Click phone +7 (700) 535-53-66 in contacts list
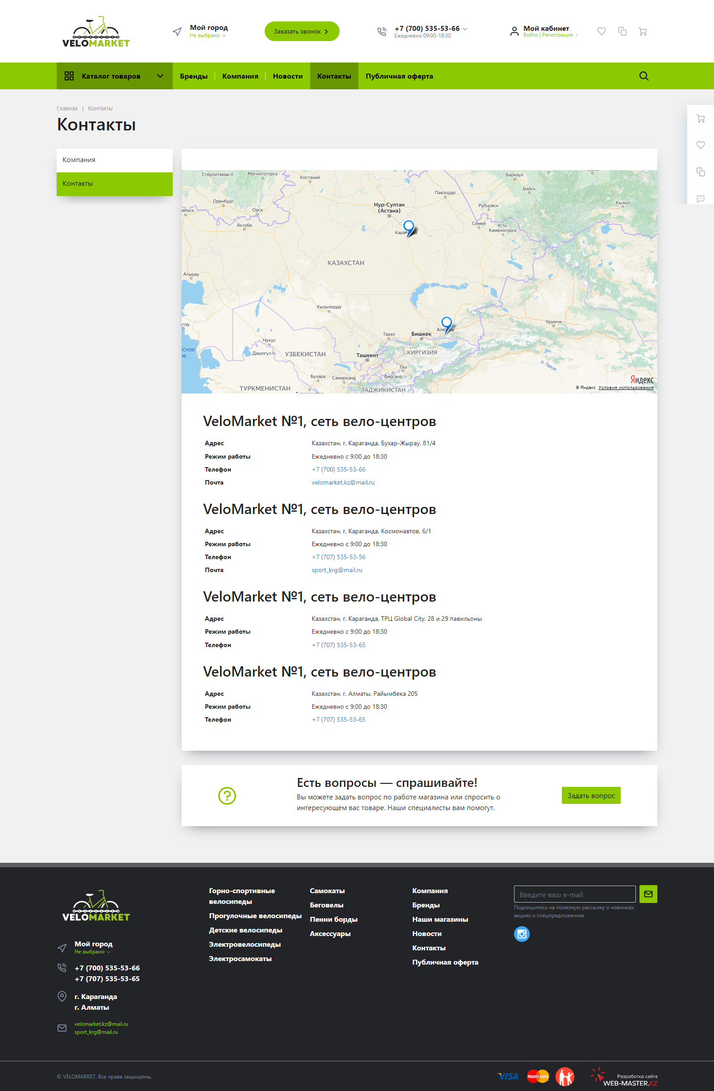The height and width of the screenshot is (1091, 714). [338, 469]
